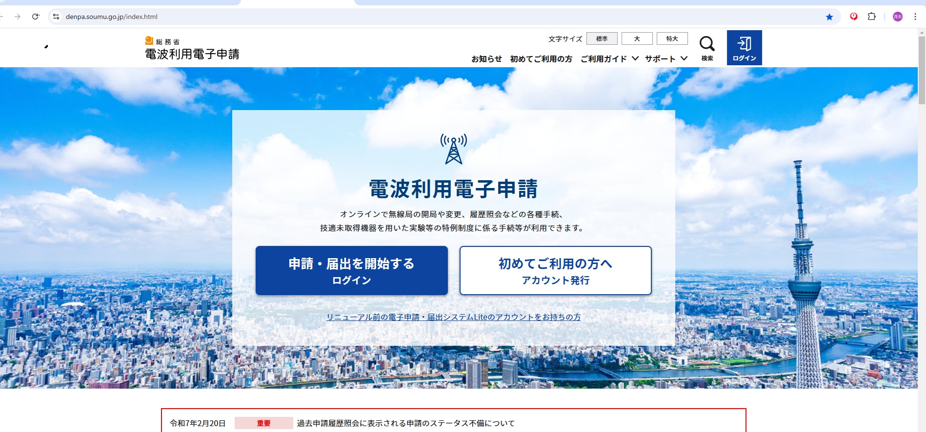Viewport: 926px width, 432px height.
Task: Set text size to 特大
Action: pos(672,38)
